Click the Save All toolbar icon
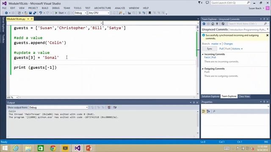The image size is (271, 152). [x=35, y=13]
